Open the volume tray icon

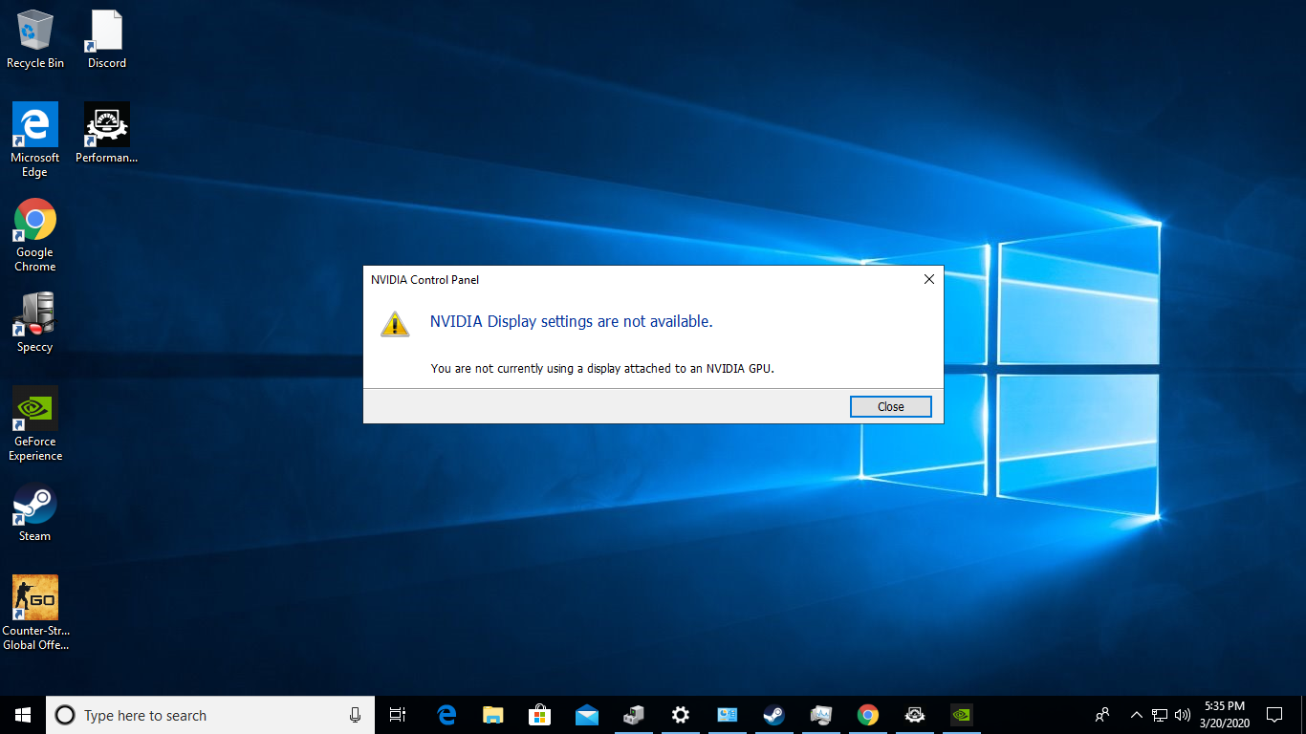coord(1183,715)
